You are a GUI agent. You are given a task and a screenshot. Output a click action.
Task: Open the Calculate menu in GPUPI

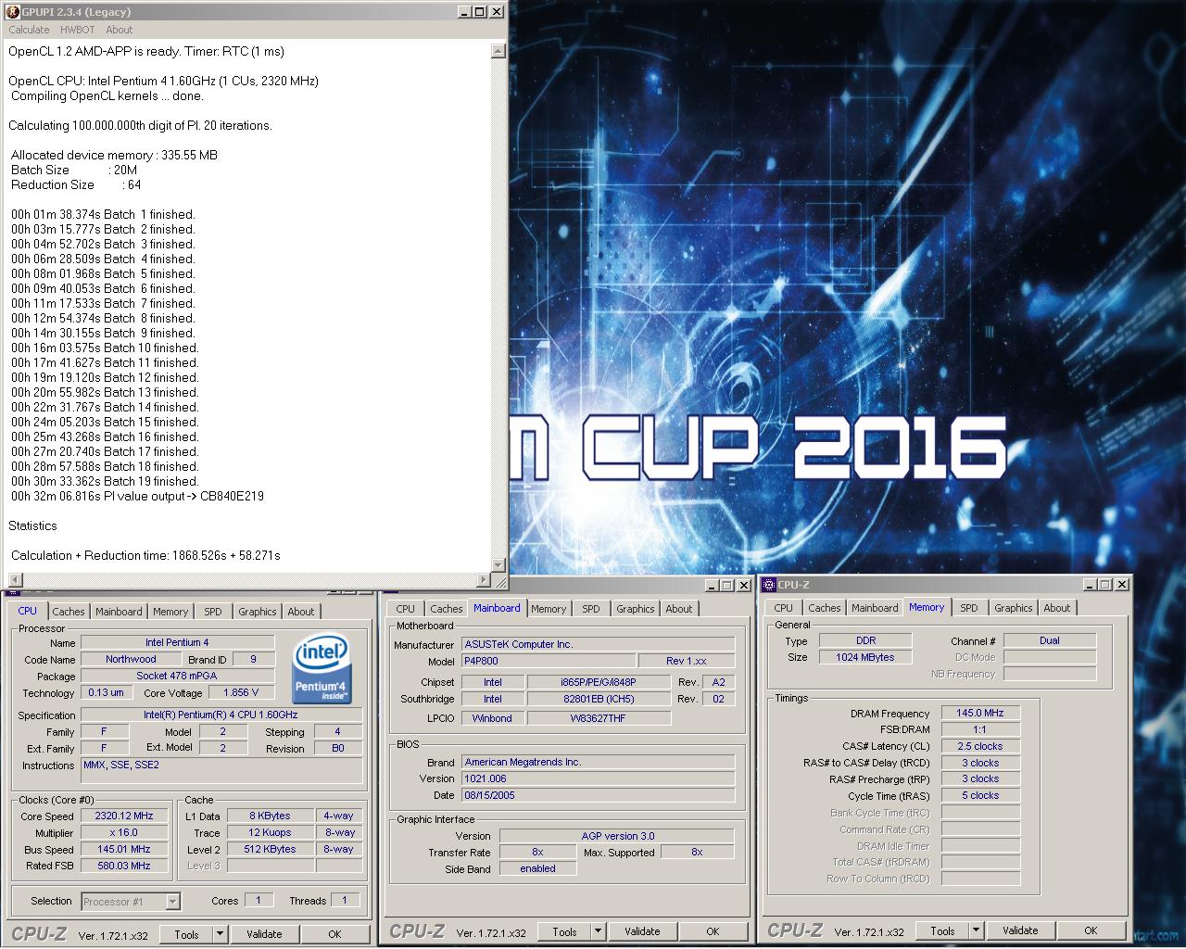click(29, 30)
